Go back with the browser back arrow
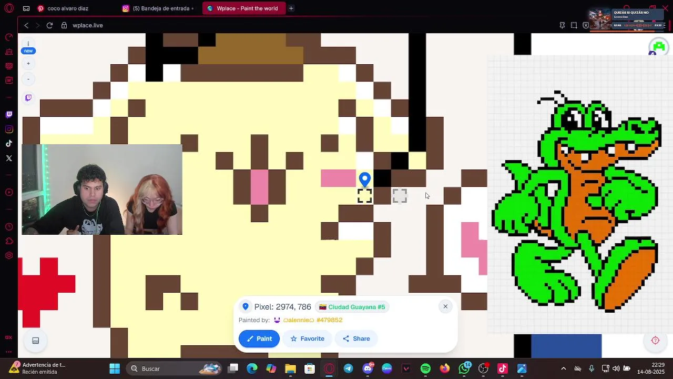The image size is (673, 379). tap(26, 25)
